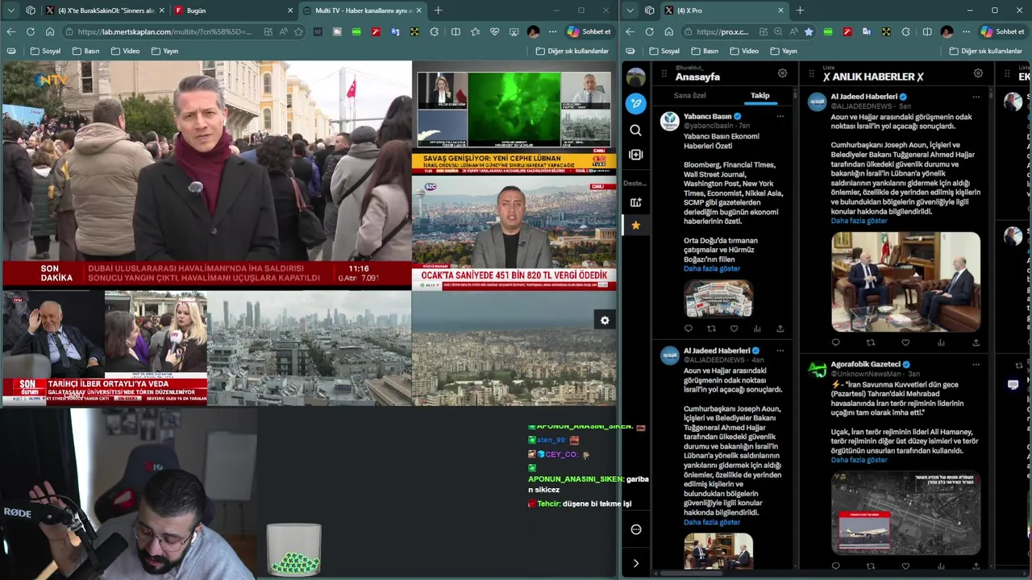Screen dimensions: 1032x580
Task: Open the gear settings on Multi TV video tile
Action: (605, 321)
